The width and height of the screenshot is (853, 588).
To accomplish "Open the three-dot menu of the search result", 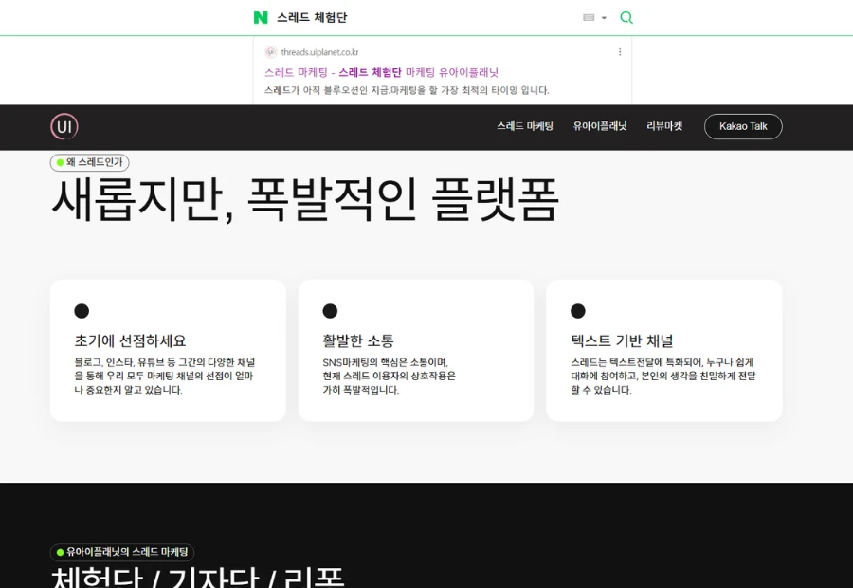I will [x=620, y=52].
